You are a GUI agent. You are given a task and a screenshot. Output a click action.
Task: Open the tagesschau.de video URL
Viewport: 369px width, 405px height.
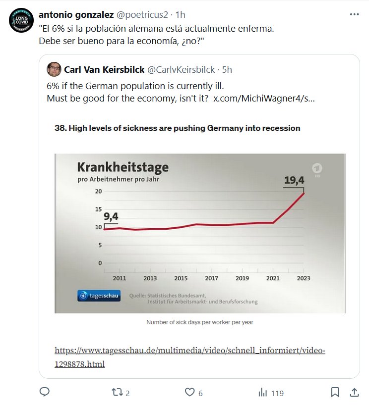click(x=189, y=357)
